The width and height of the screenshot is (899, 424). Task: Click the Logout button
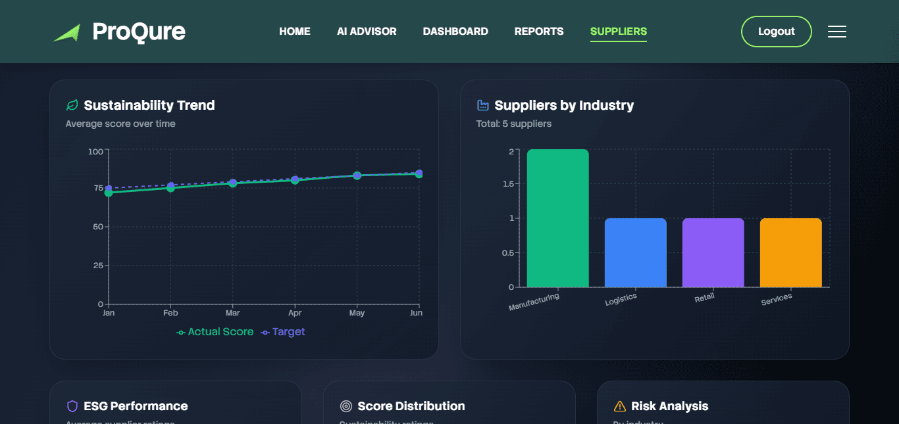(x=776, y=31)
